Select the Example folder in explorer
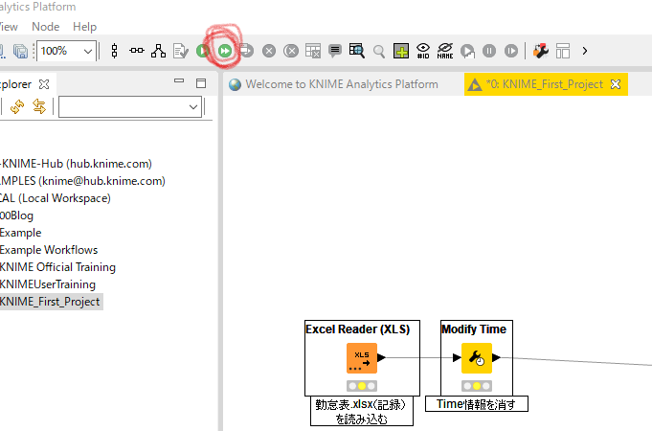 click(21, 233)
